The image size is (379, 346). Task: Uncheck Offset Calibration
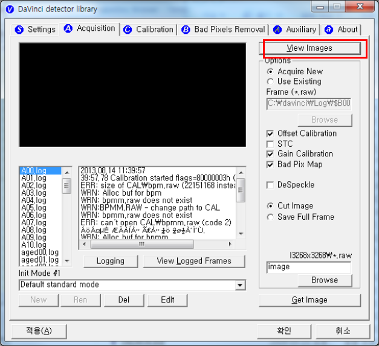(270, 133)
